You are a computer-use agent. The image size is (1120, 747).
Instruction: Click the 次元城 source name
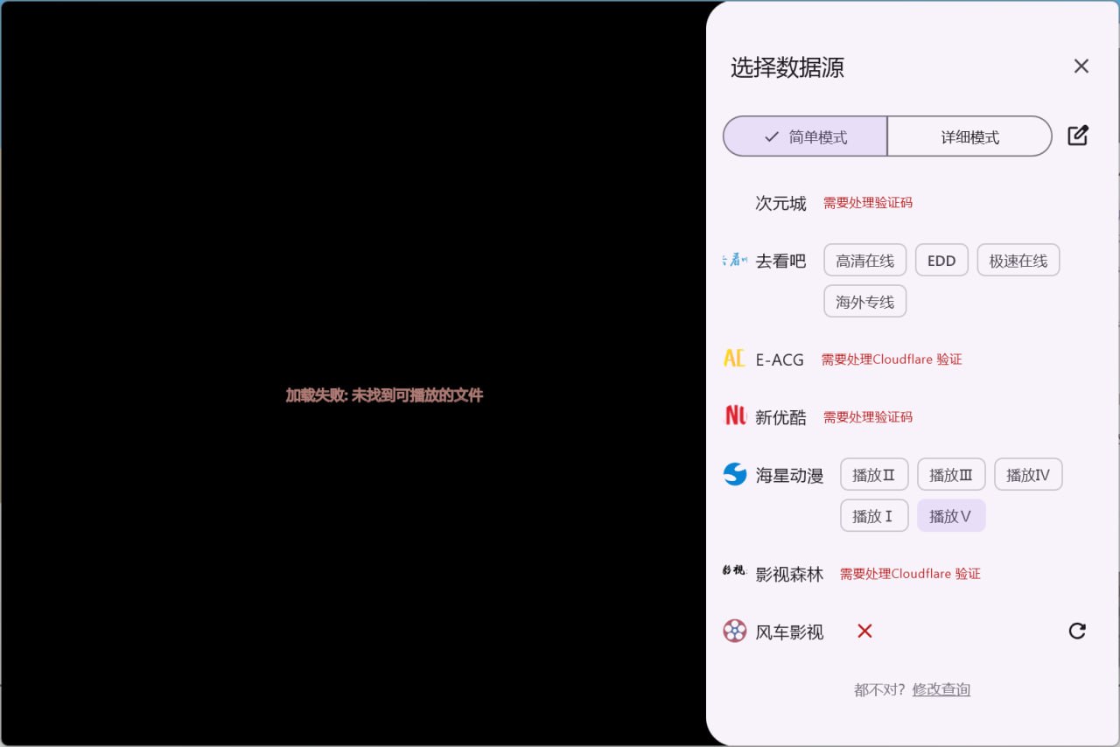(x=781, y=203)
